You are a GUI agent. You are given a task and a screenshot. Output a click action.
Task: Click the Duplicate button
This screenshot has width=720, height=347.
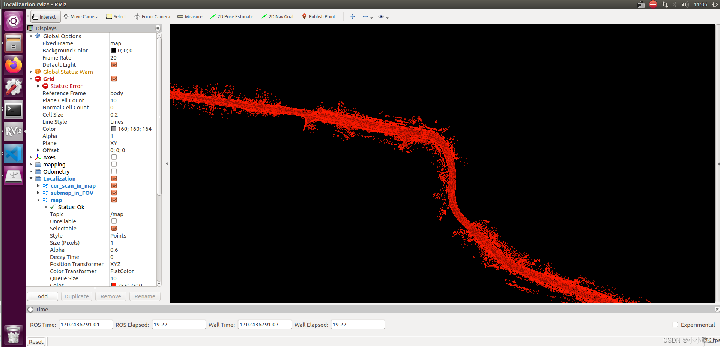point(77,296)
